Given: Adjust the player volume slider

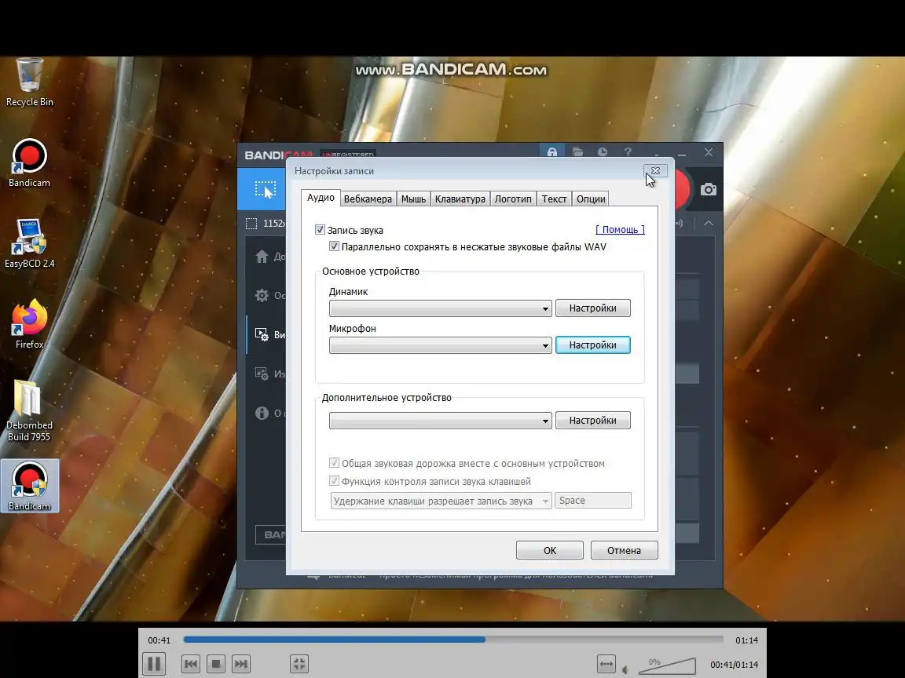Looking at the screenshot, I should click(x=667, y=666).
